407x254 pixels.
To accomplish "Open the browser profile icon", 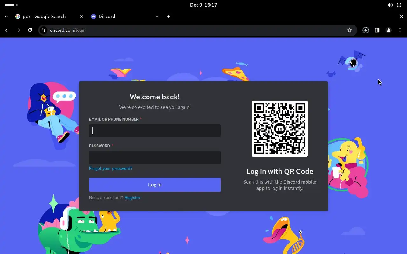I will click(389, 30).
